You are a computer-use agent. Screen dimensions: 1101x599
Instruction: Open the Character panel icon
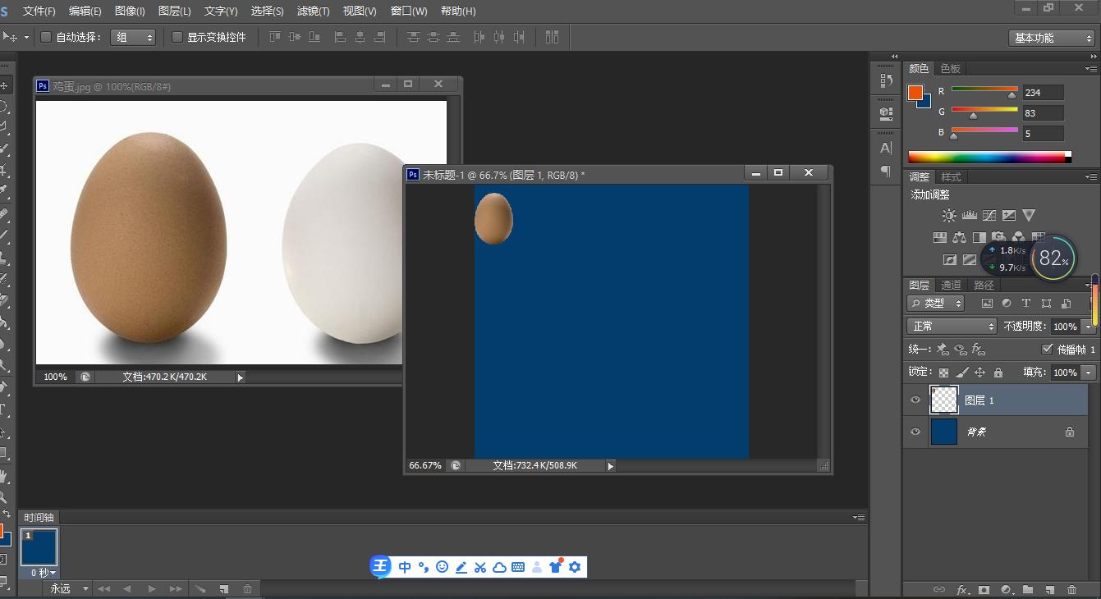tap(886, 149)
